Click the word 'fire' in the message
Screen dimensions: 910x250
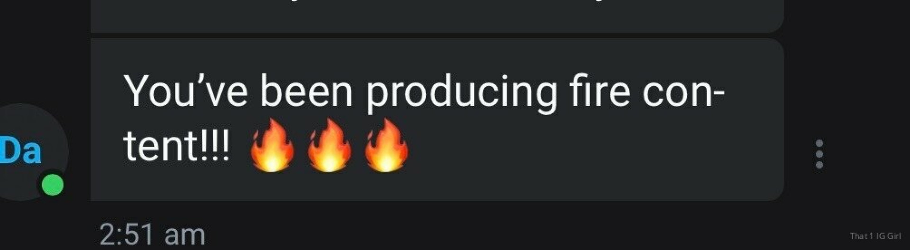coord(600,91)
